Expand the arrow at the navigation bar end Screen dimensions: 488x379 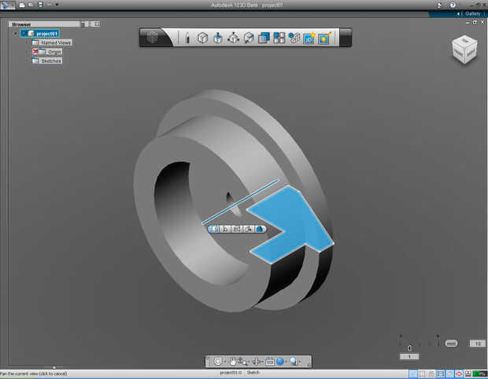pos(300,362)
